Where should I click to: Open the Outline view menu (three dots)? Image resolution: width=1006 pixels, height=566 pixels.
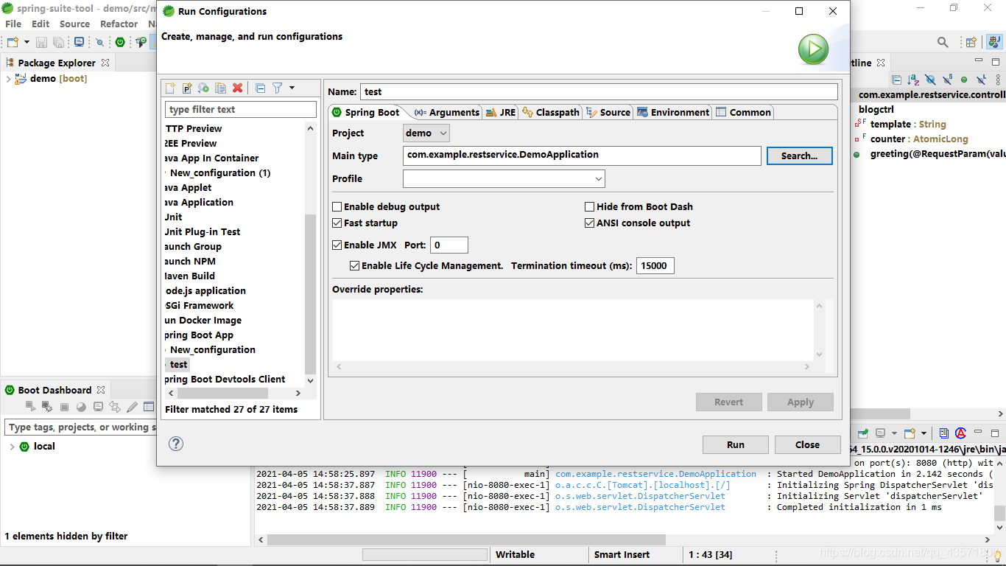point(996,80)
